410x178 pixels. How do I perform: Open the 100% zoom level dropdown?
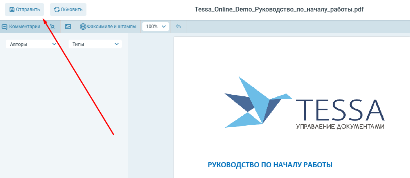click(155, 27)
